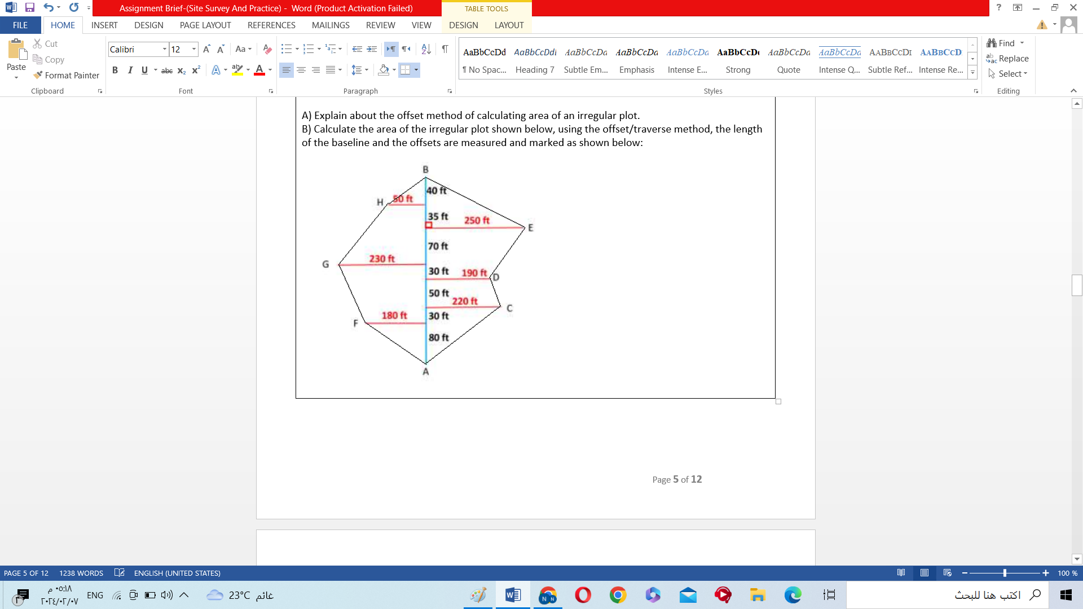Click the Clear All Formatting eraser icon
Screen dimensions: 1083x609
pyautogui.click(x=267, y=49)
